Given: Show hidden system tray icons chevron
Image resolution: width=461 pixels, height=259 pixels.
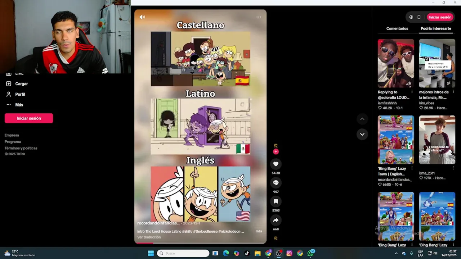Looking at the screenshot, I should pyautogui.click(x=396, y=253).
